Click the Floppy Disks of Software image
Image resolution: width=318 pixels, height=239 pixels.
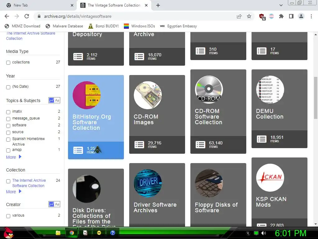pos(209,183)
